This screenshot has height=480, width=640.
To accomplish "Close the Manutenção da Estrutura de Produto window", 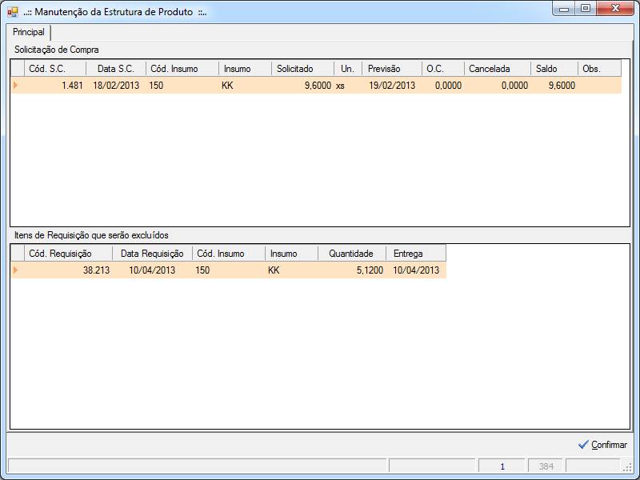I will pos(615,9).
